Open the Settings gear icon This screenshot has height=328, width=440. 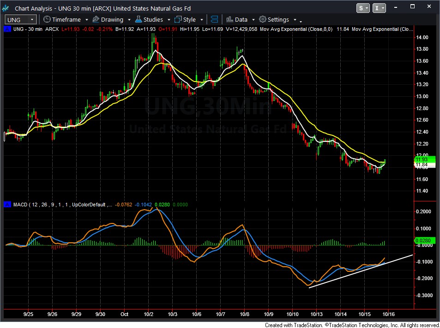(x=262, y=19)
